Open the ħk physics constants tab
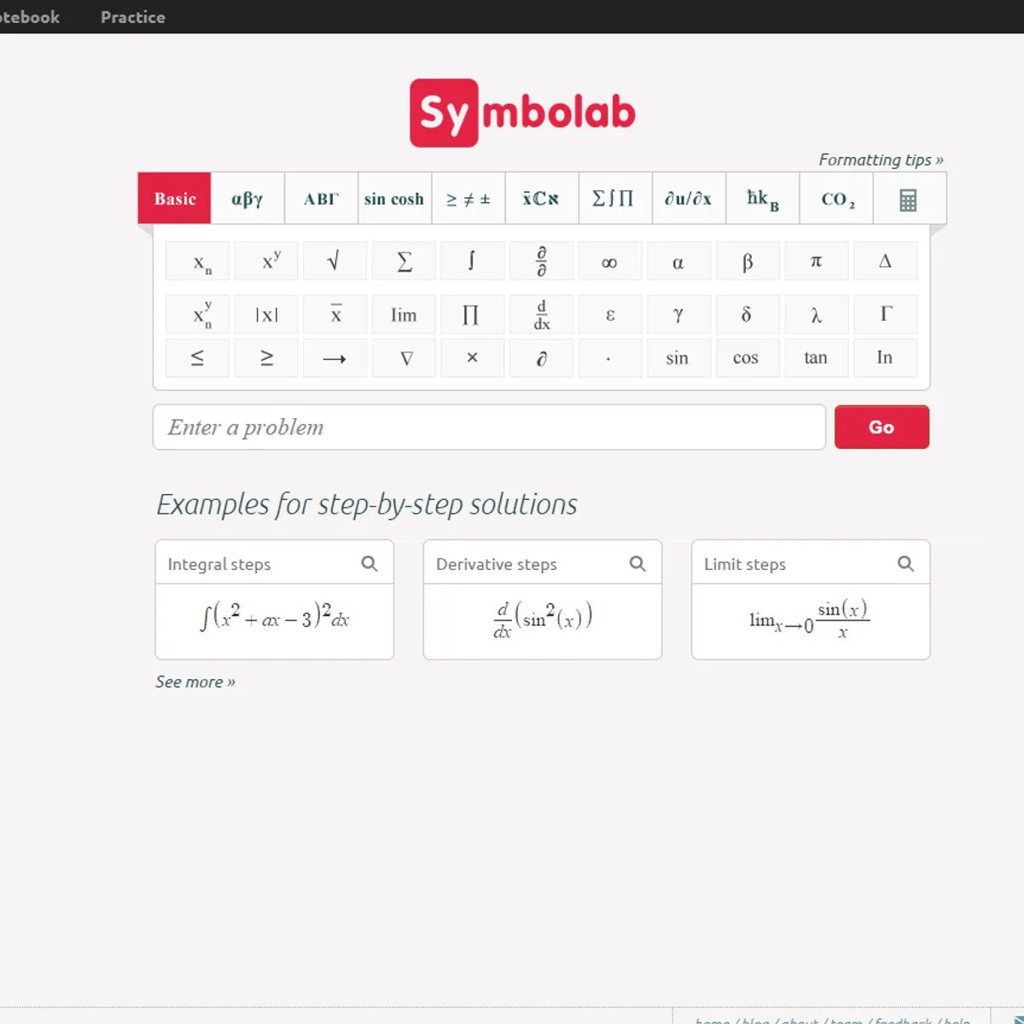1024x1024 pixels. 762,199
